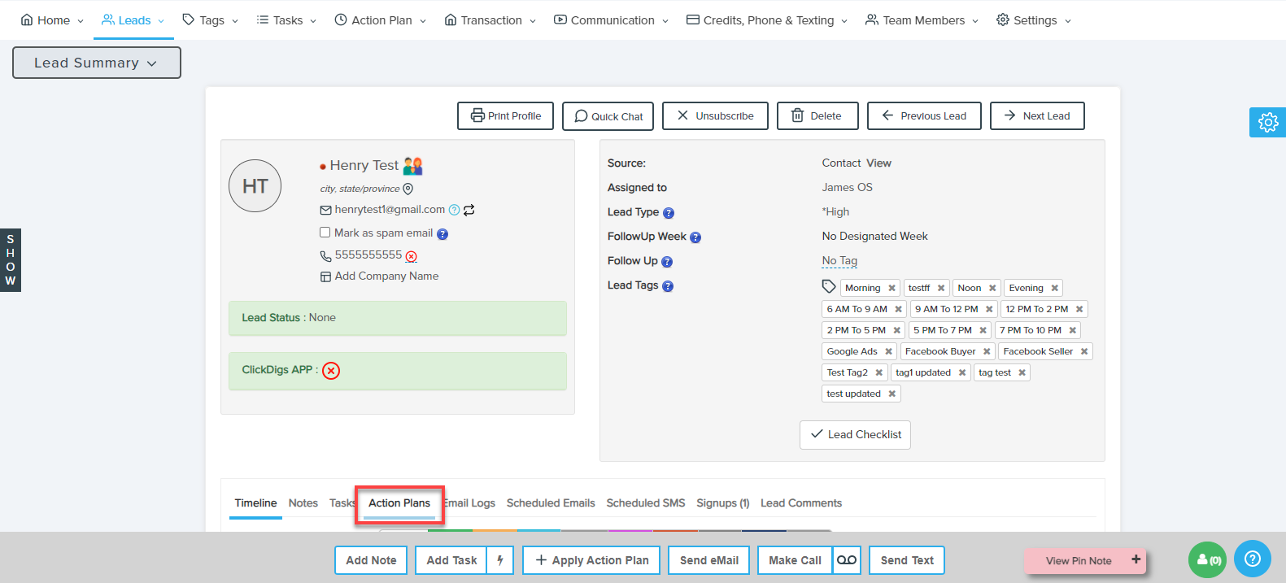Click red X icon beside phone number 5555555555

[412, 256]
